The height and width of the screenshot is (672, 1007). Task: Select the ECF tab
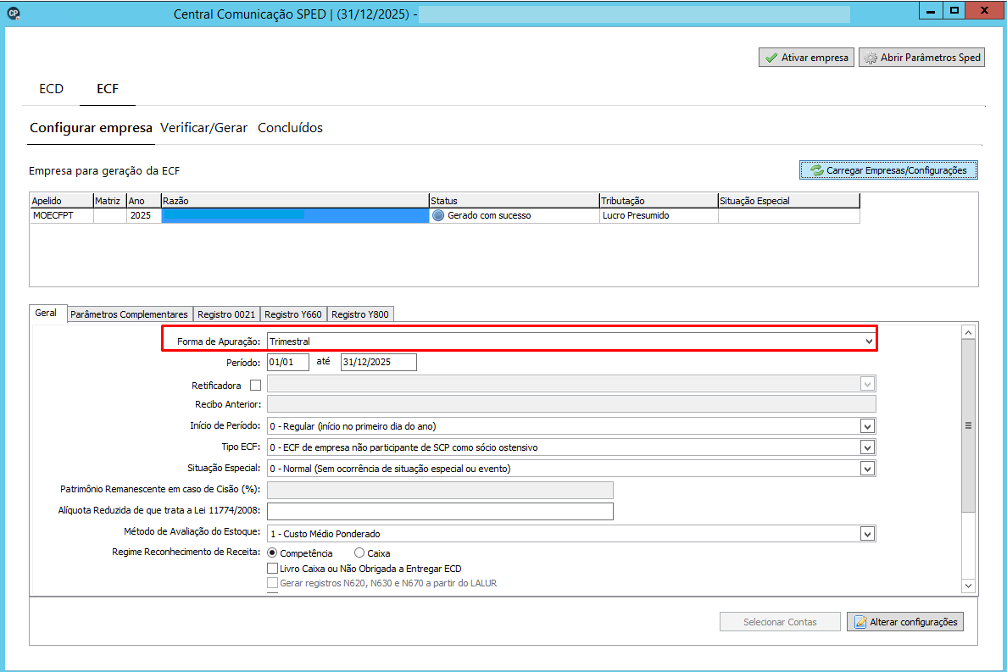tap(108, 89)
